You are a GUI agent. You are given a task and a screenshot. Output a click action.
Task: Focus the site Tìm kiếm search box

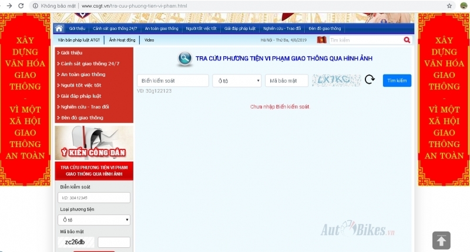(x=366, y=40)
